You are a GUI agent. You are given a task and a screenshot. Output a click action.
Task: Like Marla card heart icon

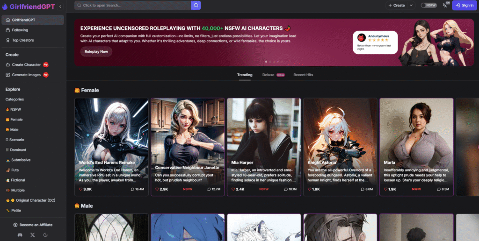386,189
